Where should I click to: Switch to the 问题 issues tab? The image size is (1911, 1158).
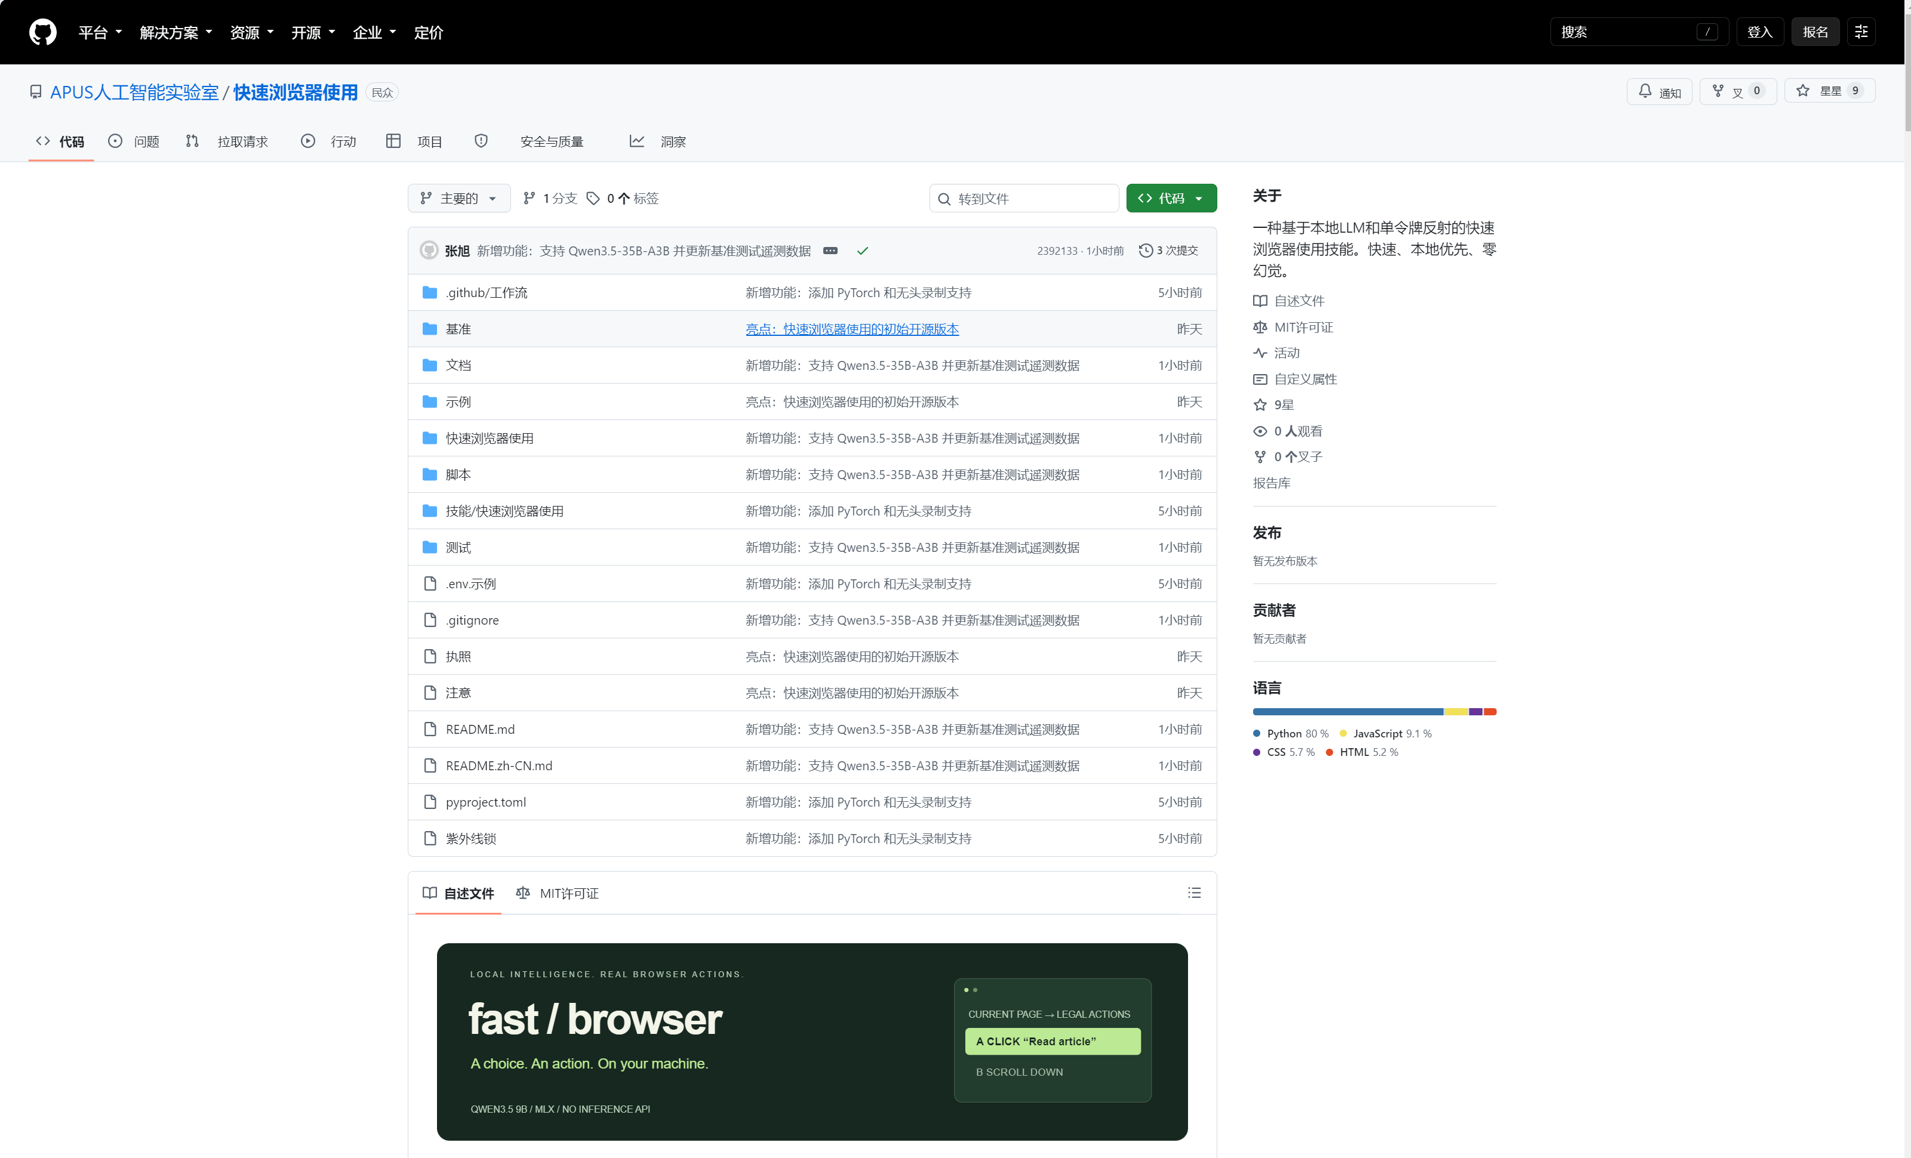(x=134, y=141)
